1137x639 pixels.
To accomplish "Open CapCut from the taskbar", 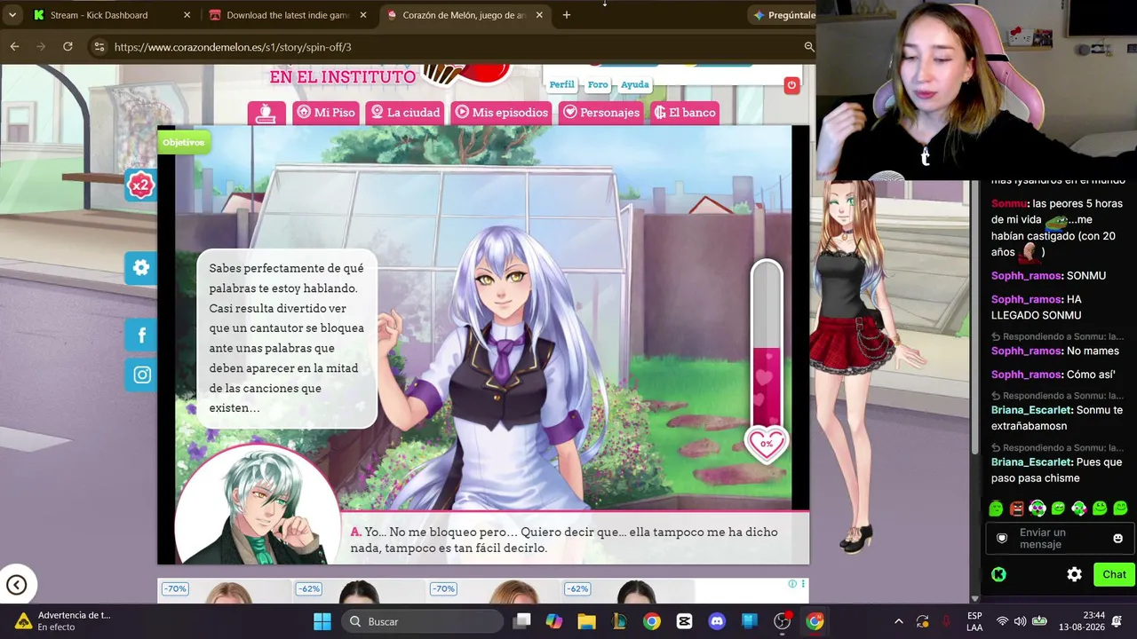I will (684, 621).
